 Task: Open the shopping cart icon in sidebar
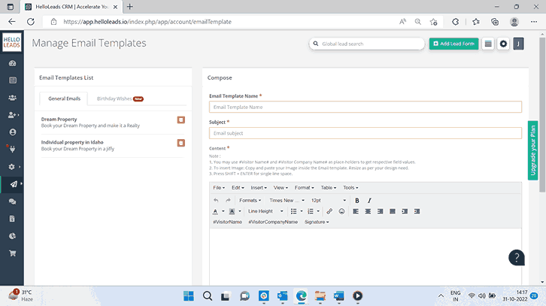(13, 253)
